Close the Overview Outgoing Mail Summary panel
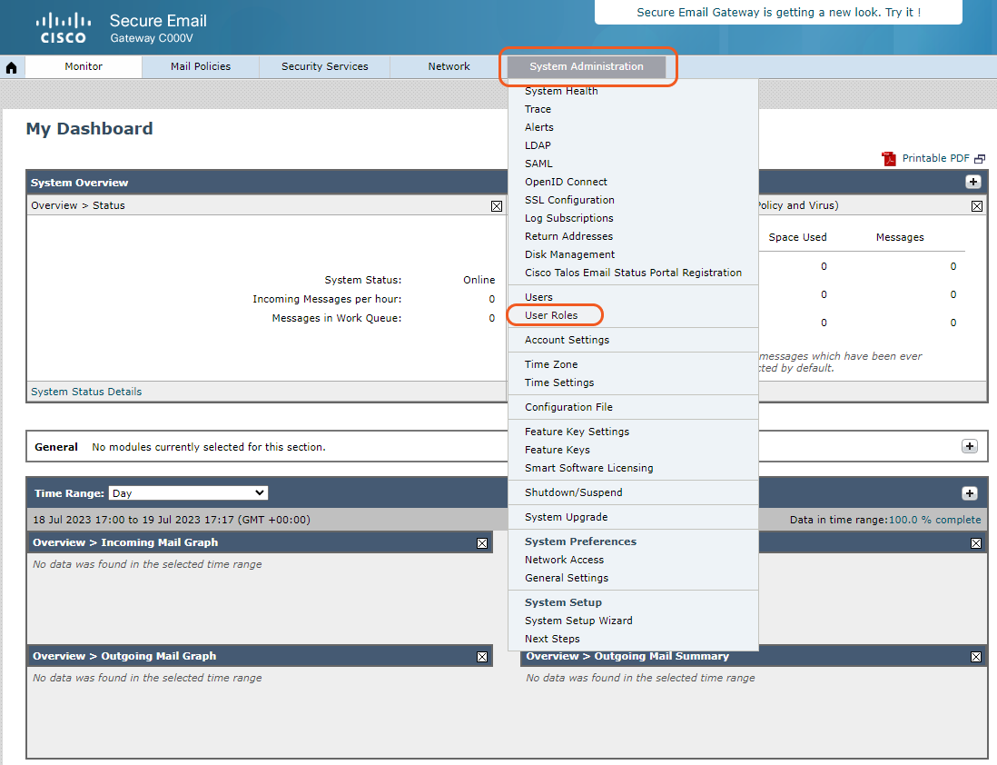 click(975, 656)
